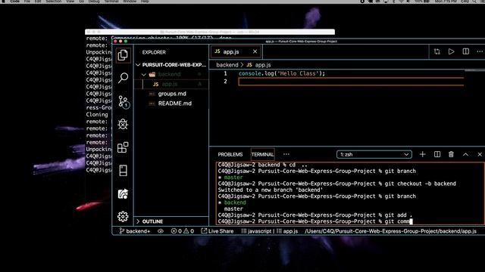Select app.js in Explorer tree

pyautogui.click(x=171, y=84)
